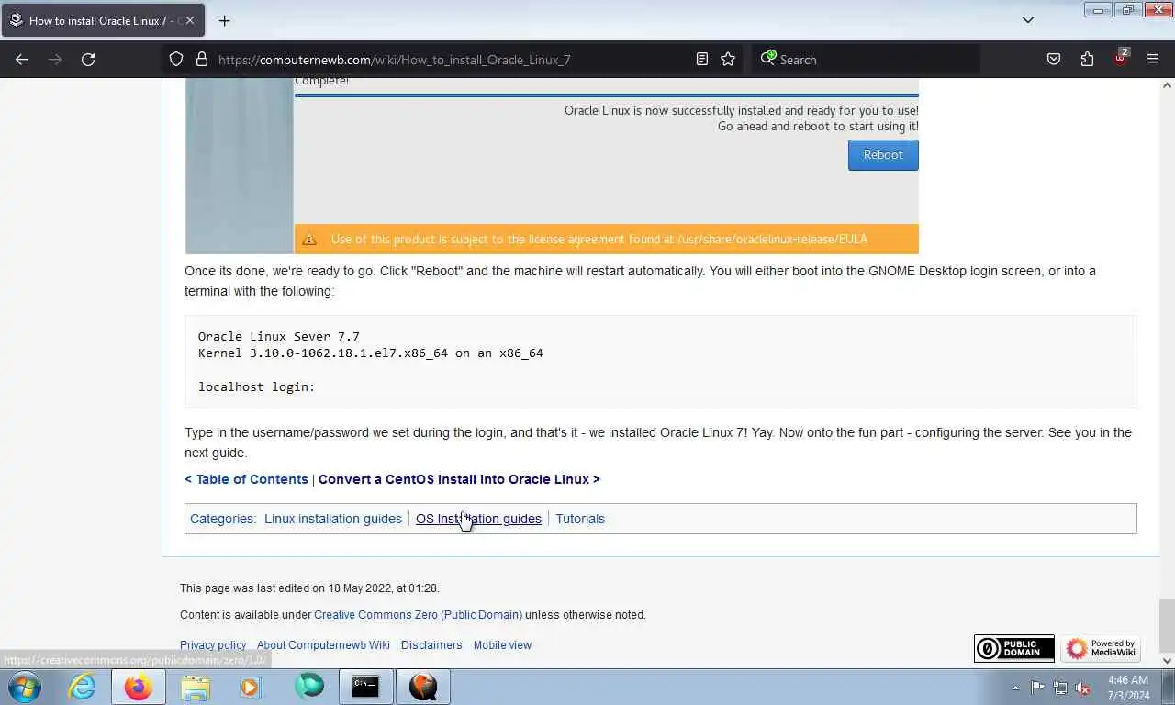The width and height of the screenshot is (1175, 705).
Task: Open the Disclaimers link
Action: [x=431, y=645]
